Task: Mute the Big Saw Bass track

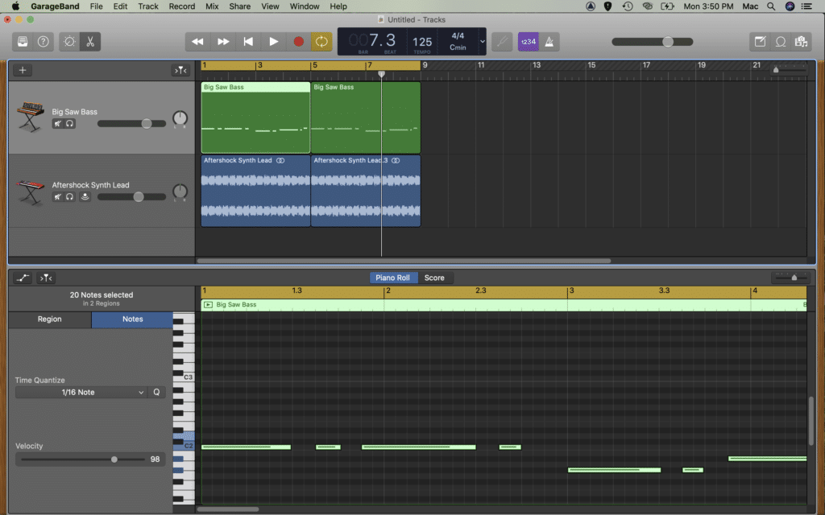Action: [58, 123]
